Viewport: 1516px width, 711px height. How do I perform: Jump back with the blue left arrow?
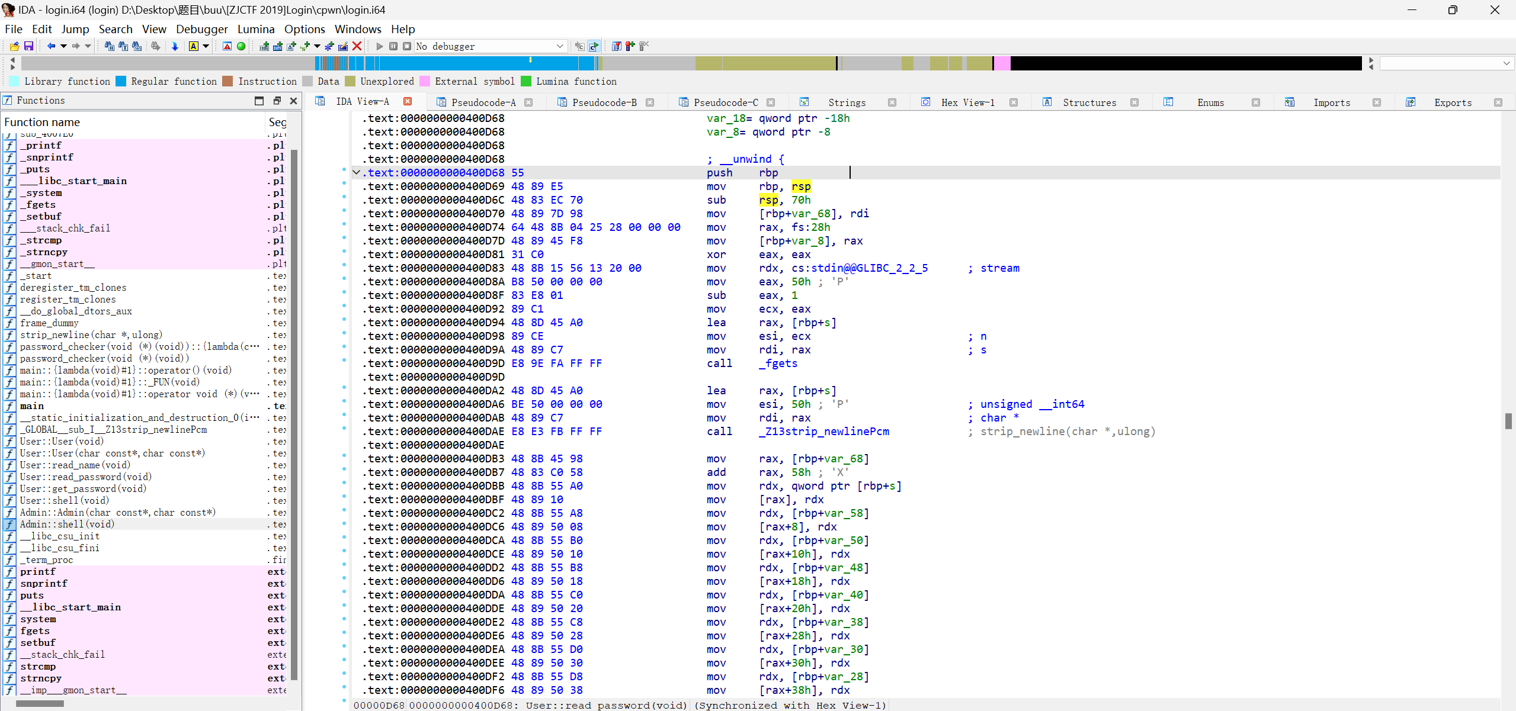[x=51, y=46]
